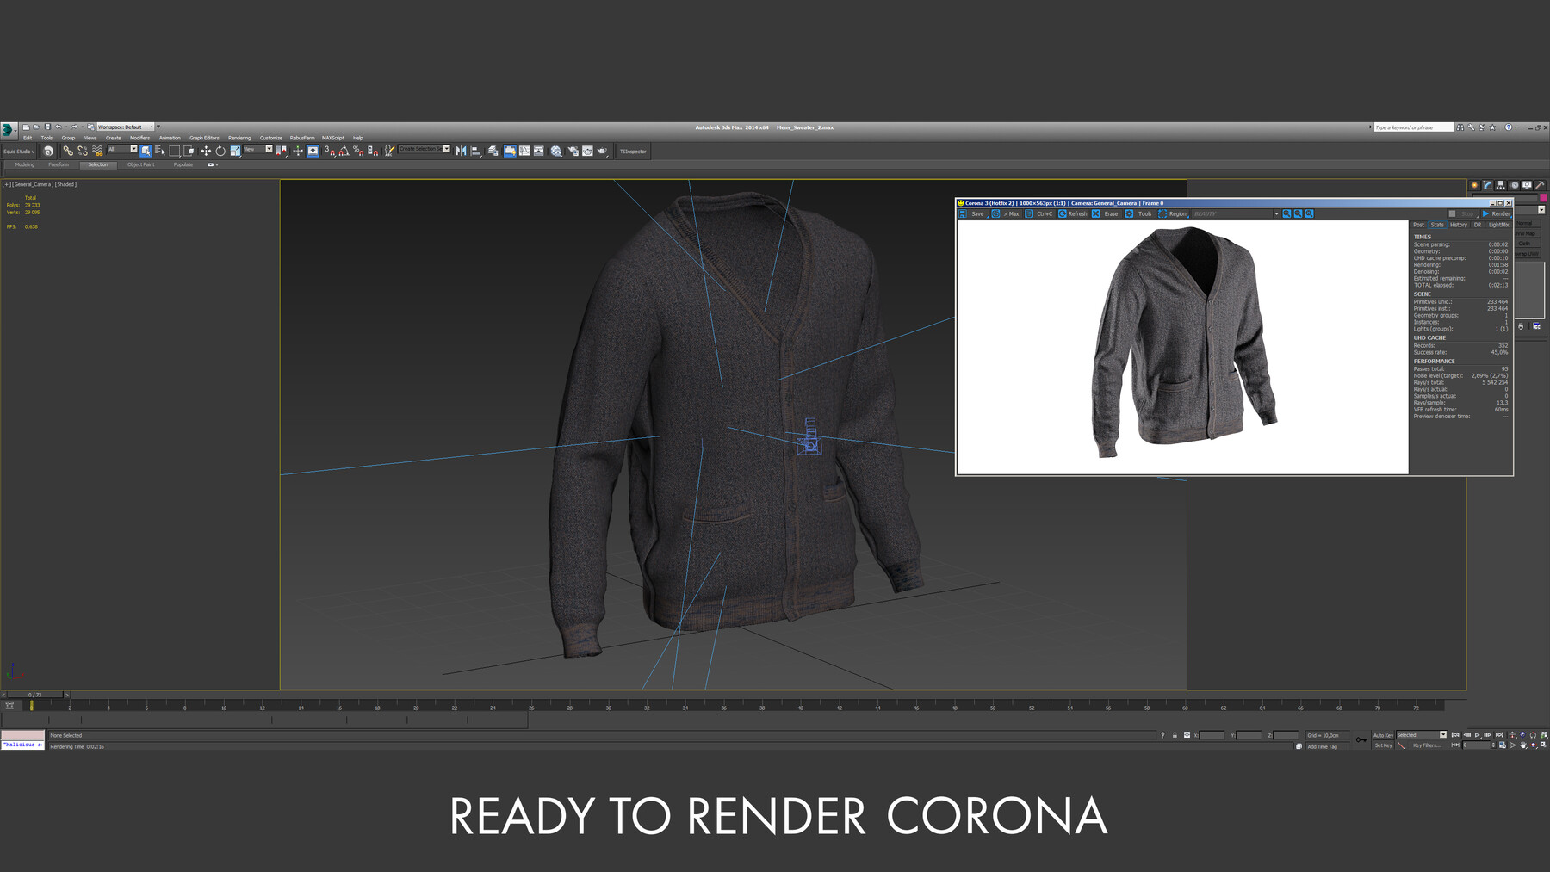Screen dimensions: 1550x872
Task: Click Zoom In magnifier in Corona frame buffer
Action: tap(1286, 213)
